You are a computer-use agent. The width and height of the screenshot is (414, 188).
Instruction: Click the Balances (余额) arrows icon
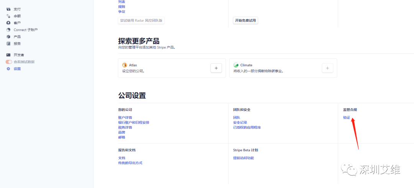pos(8,16)
